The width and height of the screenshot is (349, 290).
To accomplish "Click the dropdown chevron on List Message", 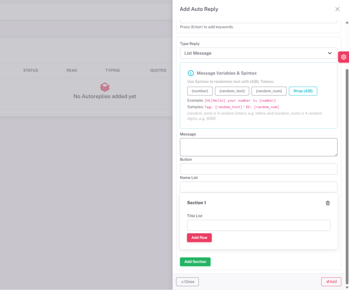I will tap(330, 53).
